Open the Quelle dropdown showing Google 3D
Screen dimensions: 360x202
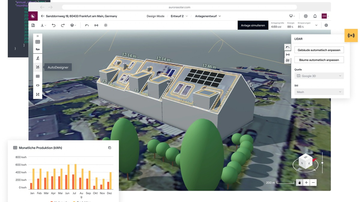point(319,76)
